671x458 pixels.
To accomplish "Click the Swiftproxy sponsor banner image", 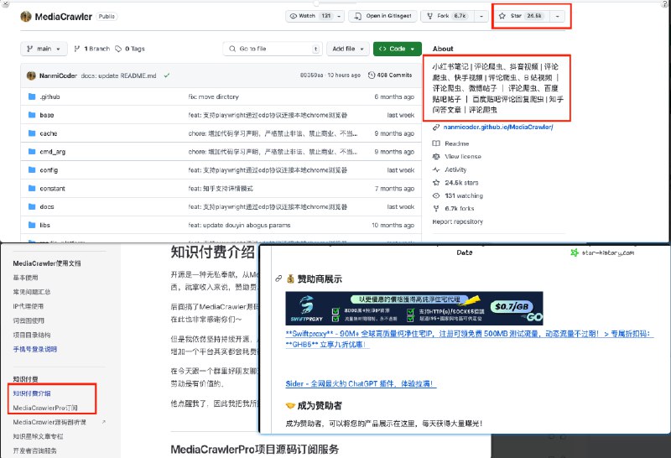I will point(414,308).
